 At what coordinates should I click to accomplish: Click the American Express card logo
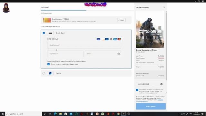pos(115,39)
